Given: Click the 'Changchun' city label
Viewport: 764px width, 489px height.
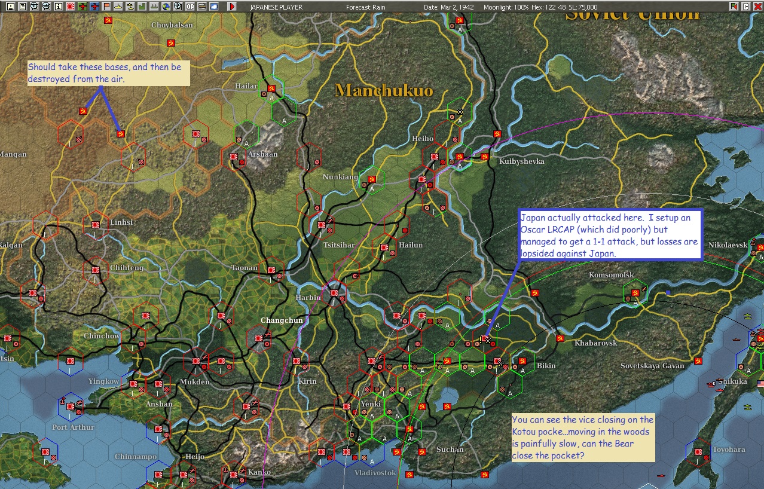Looking at the screenshot, I should 282,320.
